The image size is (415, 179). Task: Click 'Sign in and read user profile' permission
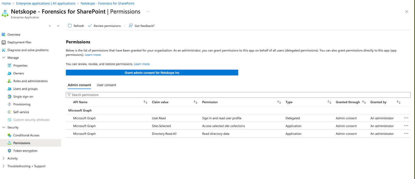222,118
